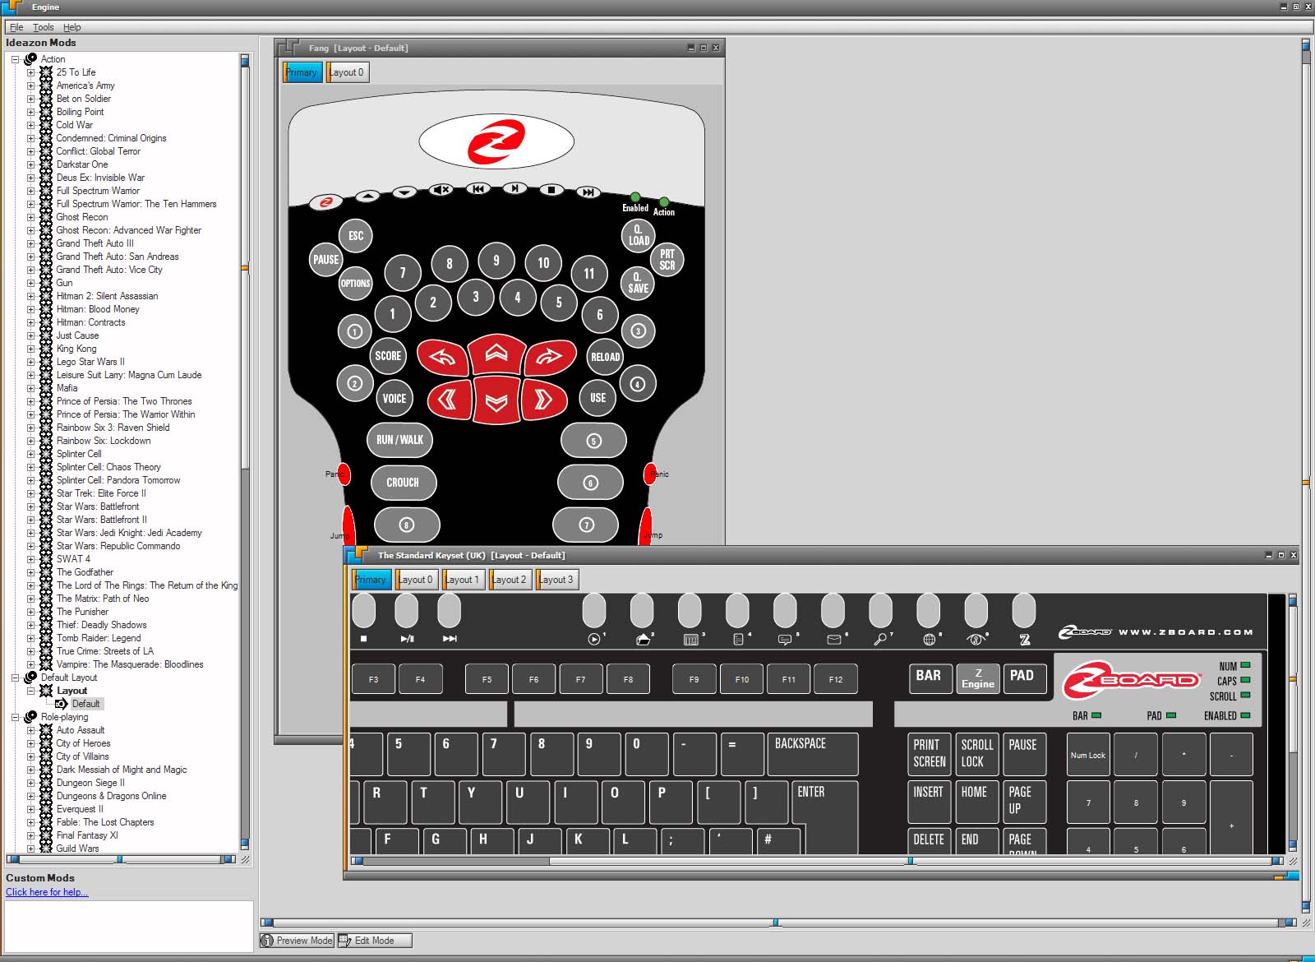
Task: Select the Default layout tree item
Action: pyautogui.click(x=85, y=704)
